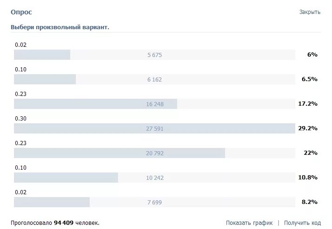Select the poll bar showing 10 242 votes
332x229 pixels.
[x=154, y=178]
